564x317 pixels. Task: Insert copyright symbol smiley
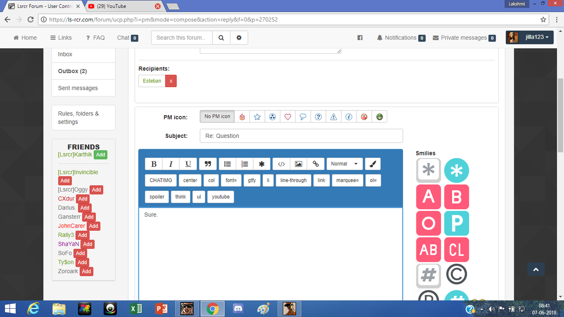click(x=456, y=275)
